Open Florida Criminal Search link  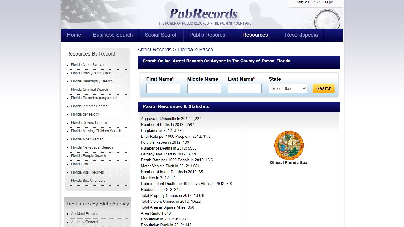coord(89,90)
